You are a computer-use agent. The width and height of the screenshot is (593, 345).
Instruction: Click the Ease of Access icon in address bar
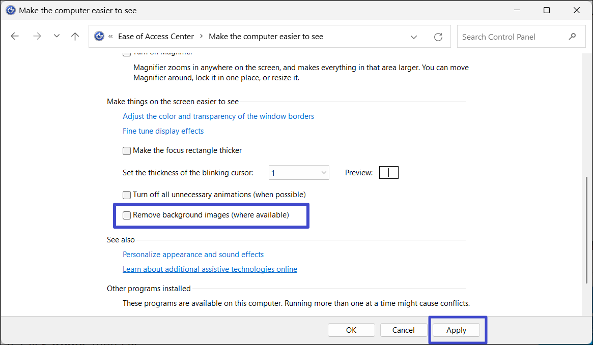(100, 37)
